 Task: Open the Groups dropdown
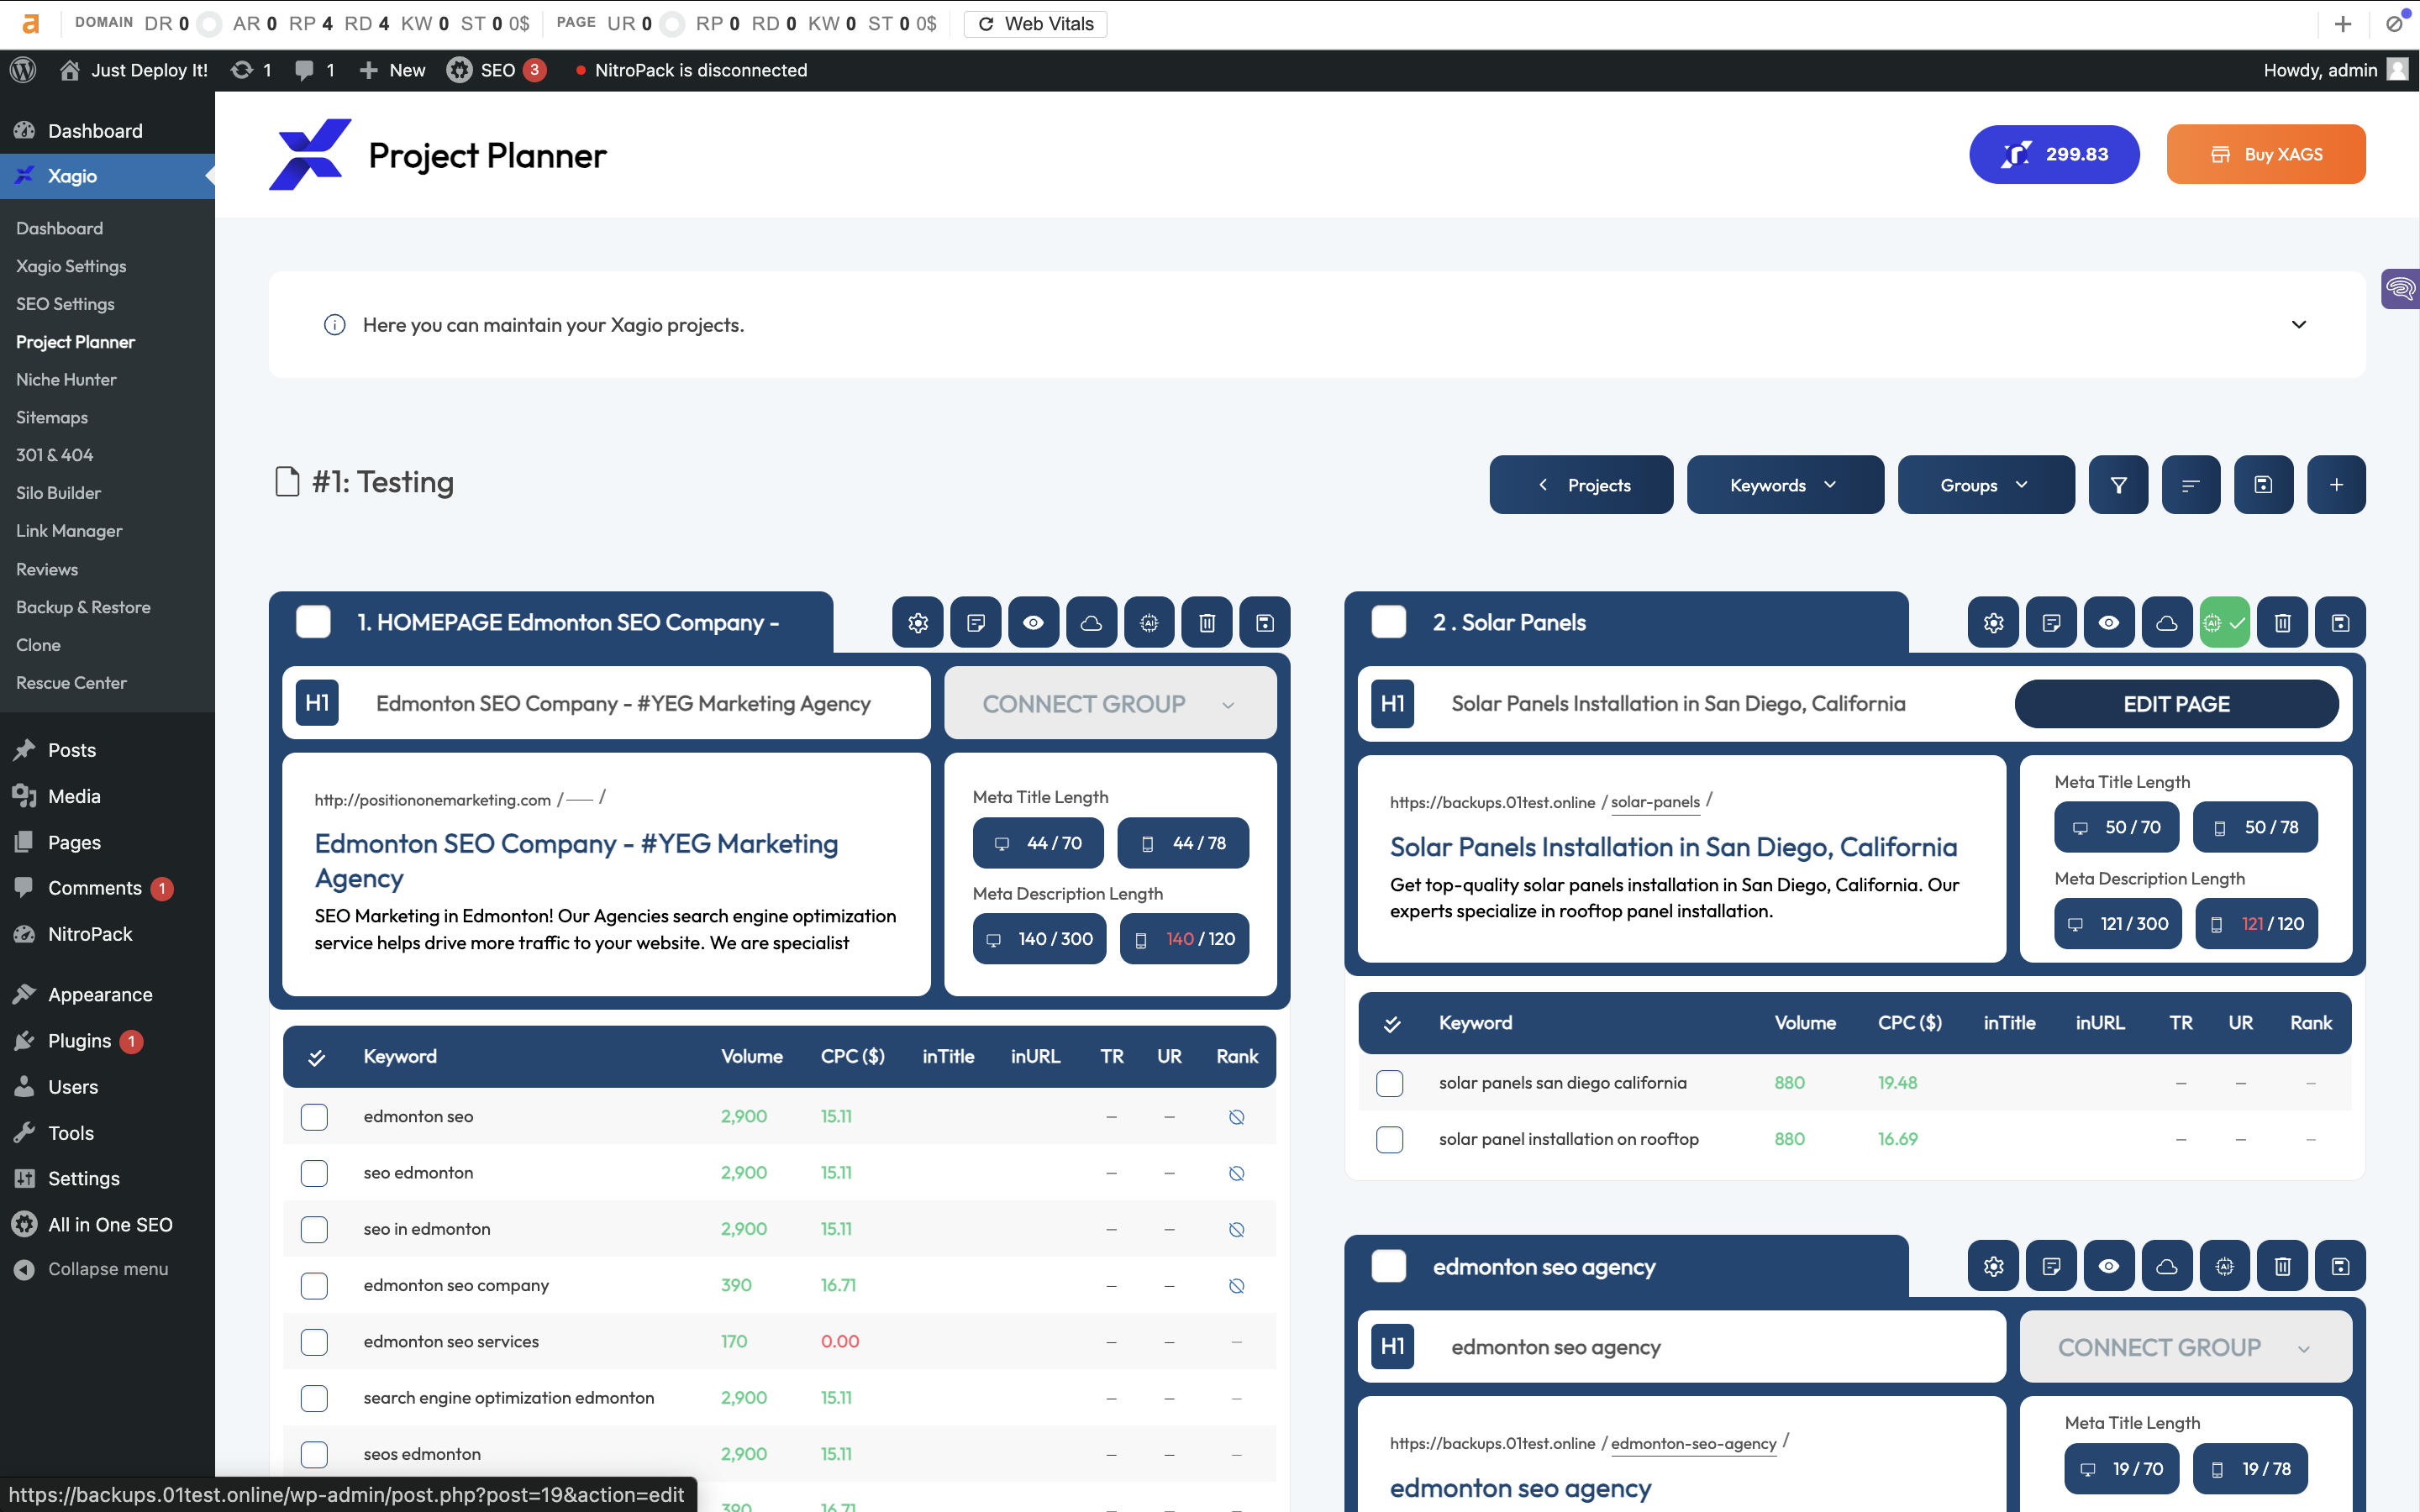point(1986,485)
